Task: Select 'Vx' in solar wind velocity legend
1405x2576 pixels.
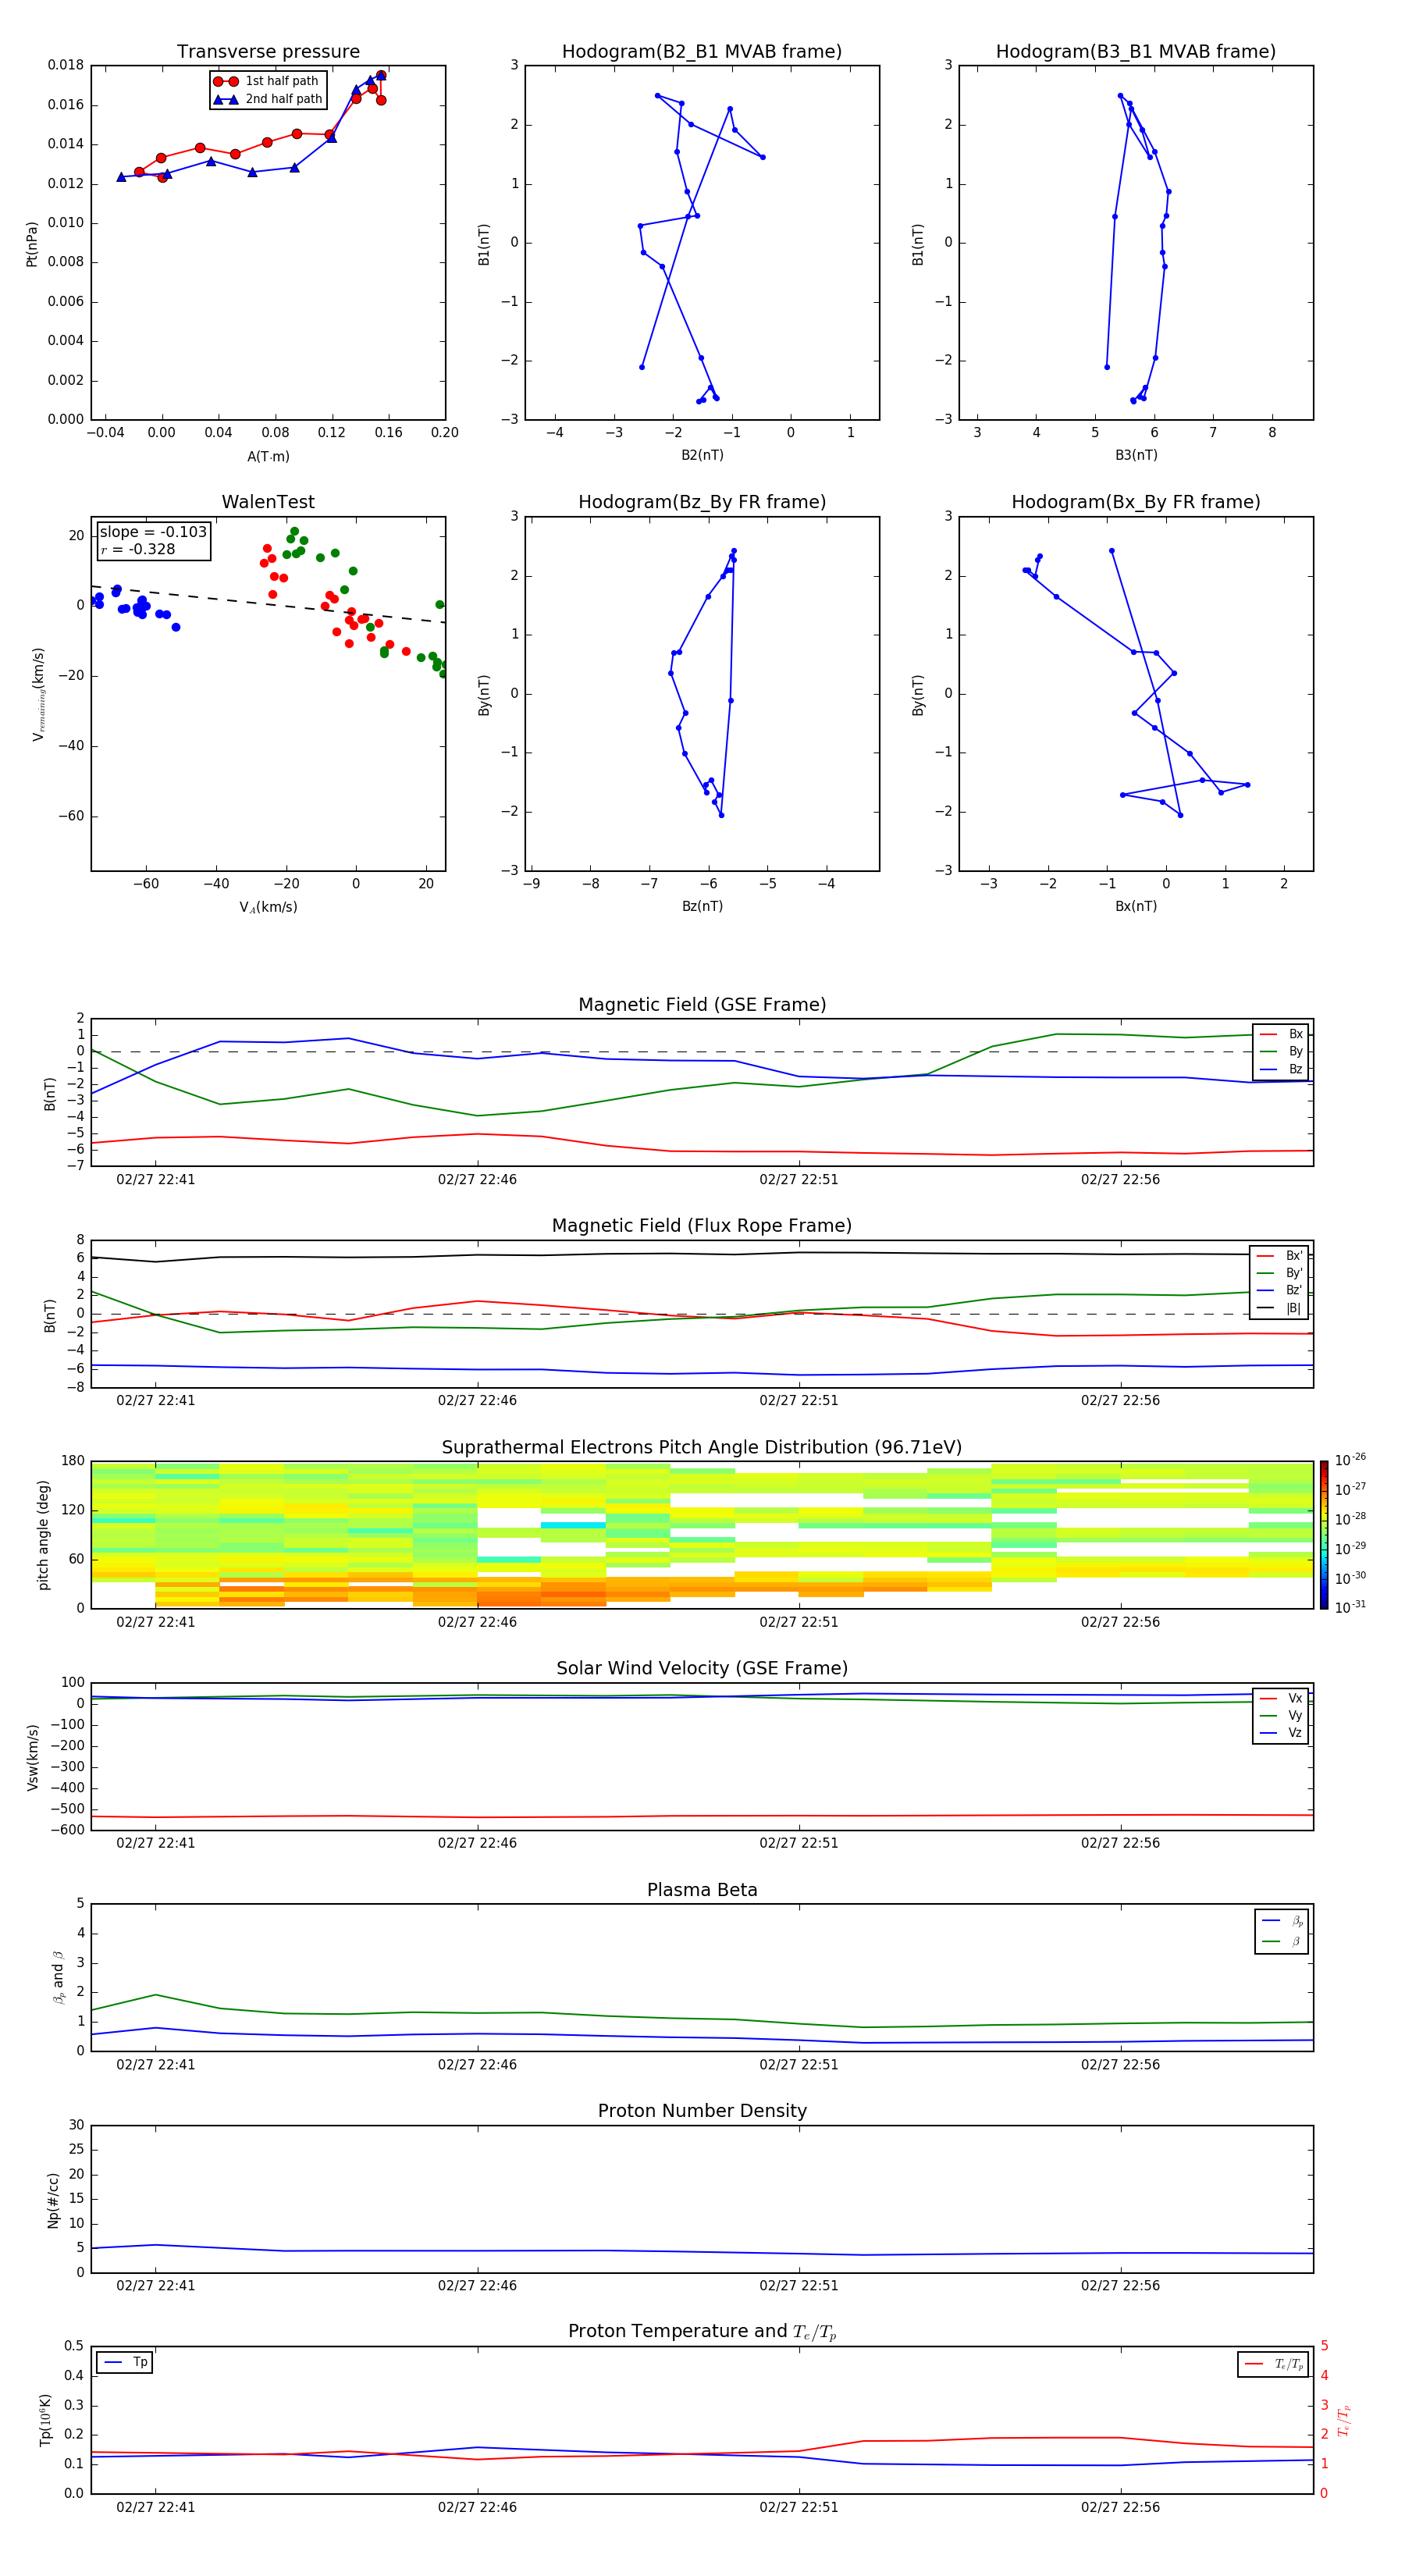Action: coord(1281,1698)
